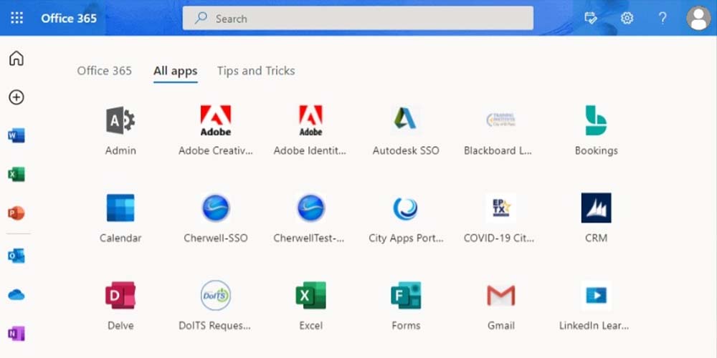Open Word from the left sidebar
This screenshot has height=358, width=717.
coord(16,135)
